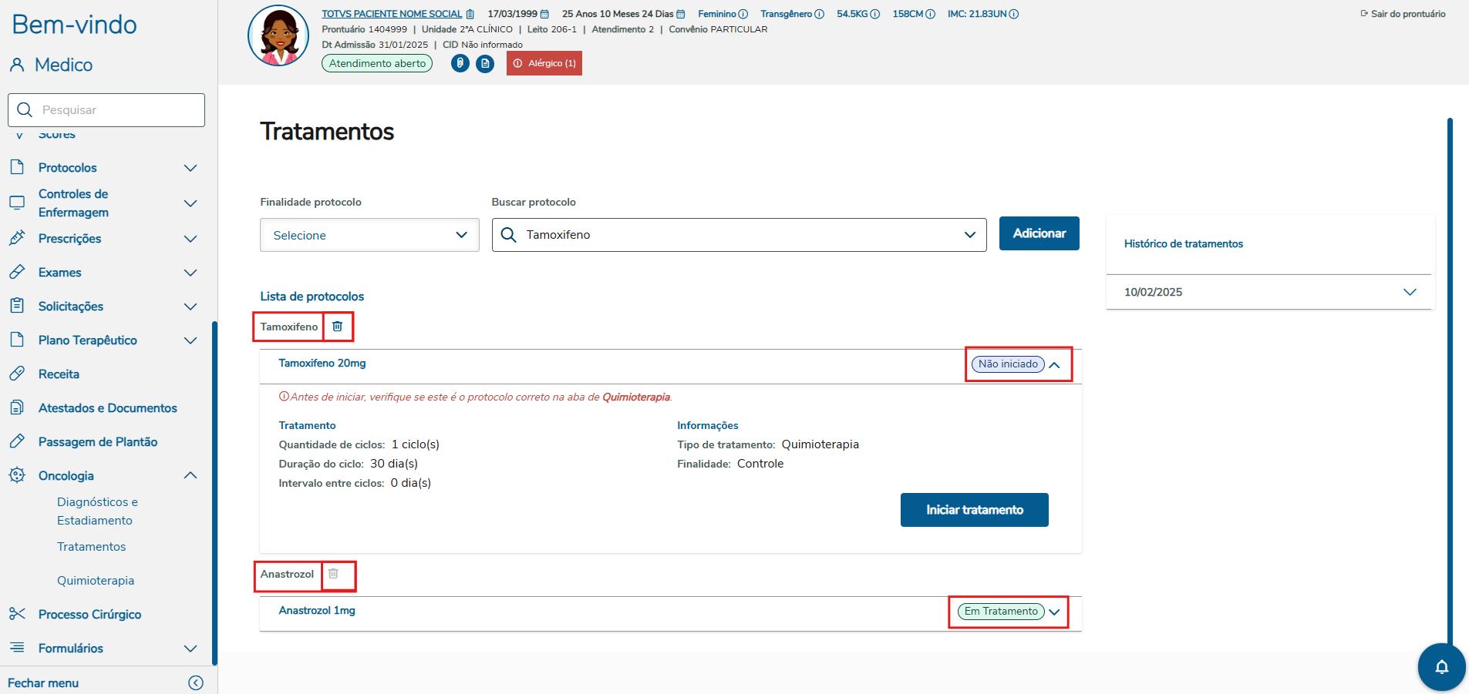Viewport: 1469px width, 694px height.
Task: Expand the 10/02/2025 treatment history entry
Action: [1410, 292]
